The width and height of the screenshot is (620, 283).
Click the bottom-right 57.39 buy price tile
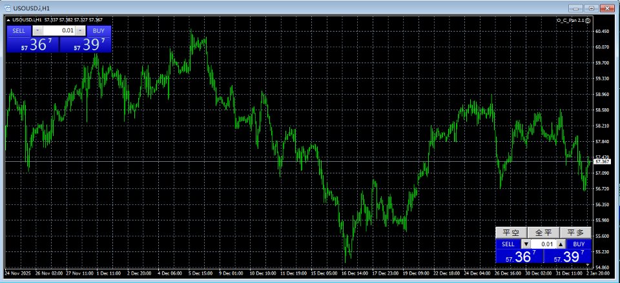pos(568,257)
